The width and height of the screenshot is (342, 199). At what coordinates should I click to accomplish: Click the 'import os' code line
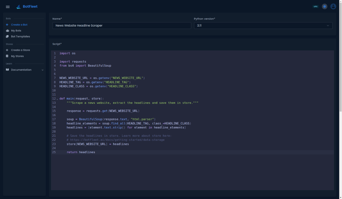67,53
